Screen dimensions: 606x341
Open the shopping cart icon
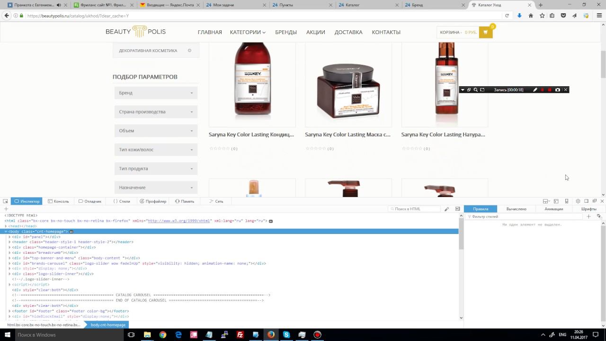coord(485,32)
